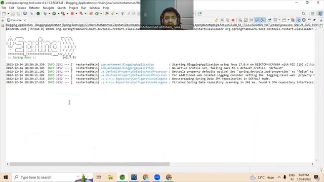Viewport: 324px width, 182px height.
Task: Click the Open Perspective icon at top right
Action: (x=313, y=14)
